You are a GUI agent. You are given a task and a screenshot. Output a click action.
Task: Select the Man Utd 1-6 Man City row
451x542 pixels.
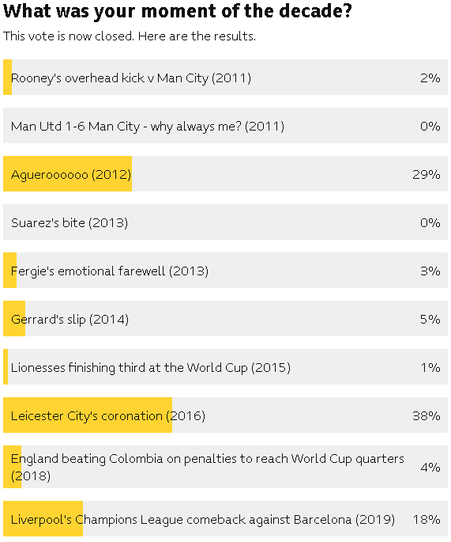(x=225, y=126)
